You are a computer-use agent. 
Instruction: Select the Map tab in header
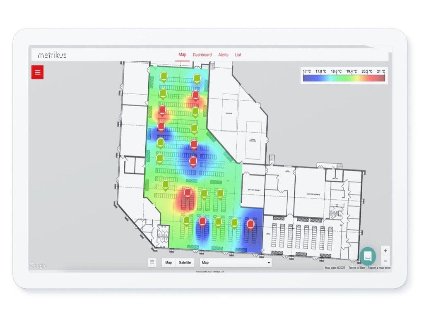182,55
